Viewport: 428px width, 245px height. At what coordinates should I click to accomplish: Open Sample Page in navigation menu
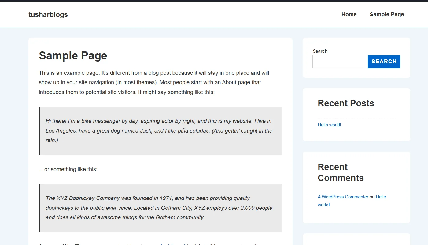(x=387, y=14)
